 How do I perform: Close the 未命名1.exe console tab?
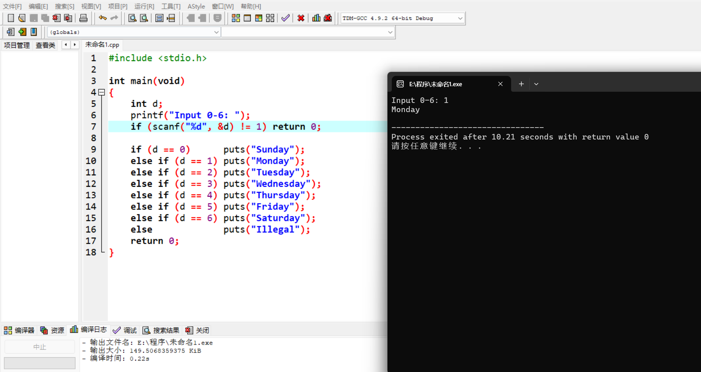coord(500,84)
